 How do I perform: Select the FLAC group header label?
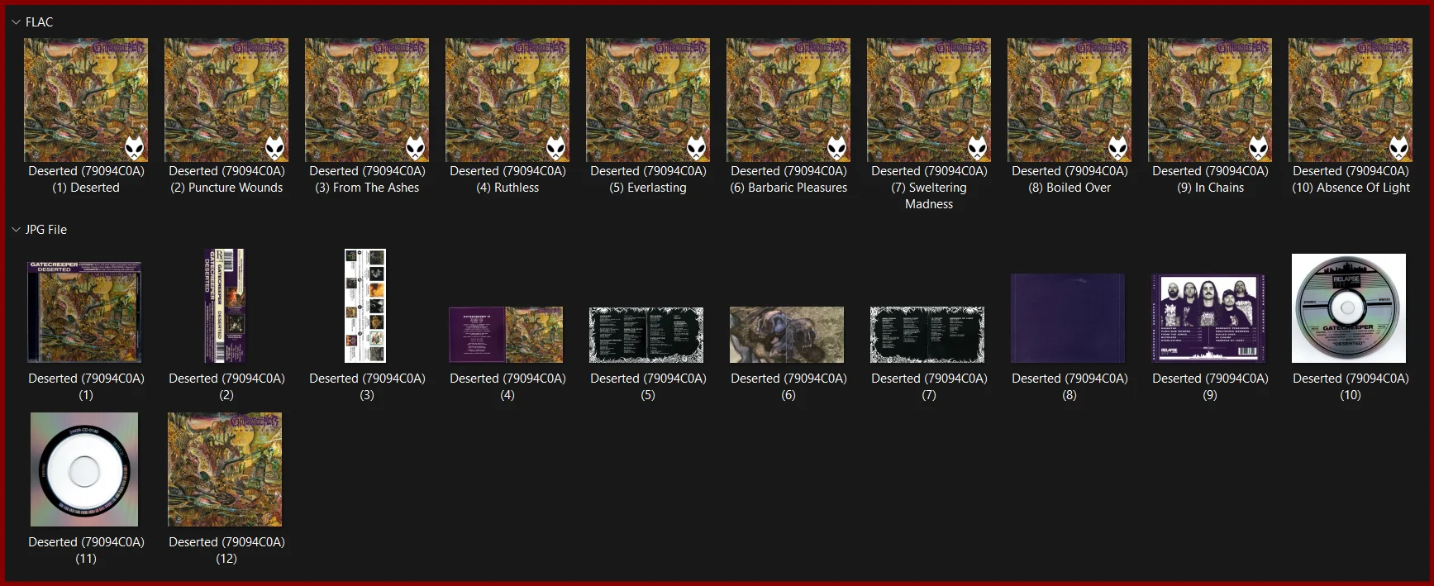point(39,22)
